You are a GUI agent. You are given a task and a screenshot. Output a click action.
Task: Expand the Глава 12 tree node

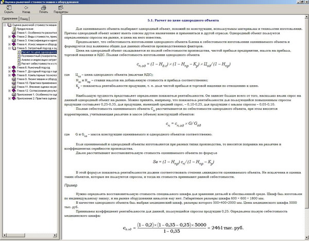point(9,91)
